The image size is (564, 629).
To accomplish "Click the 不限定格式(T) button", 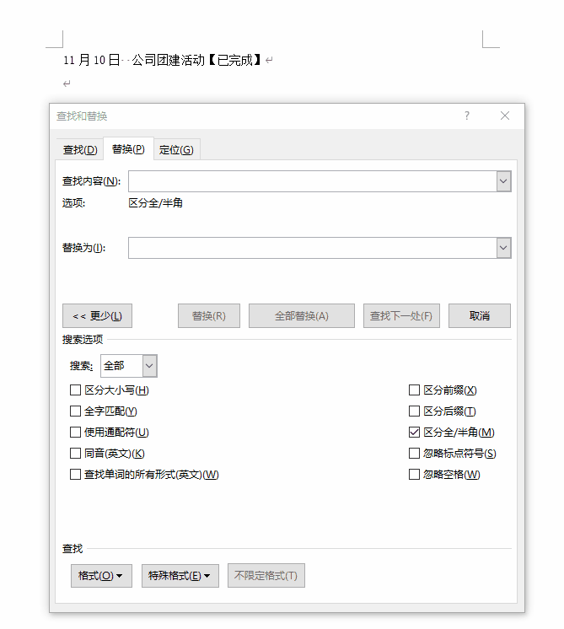I will 266,576.
